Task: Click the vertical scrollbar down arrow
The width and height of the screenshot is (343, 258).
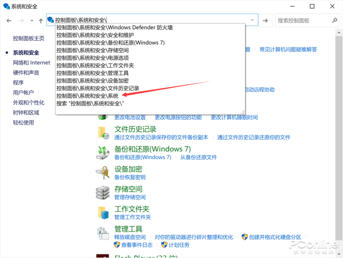Action: point(339,254)
